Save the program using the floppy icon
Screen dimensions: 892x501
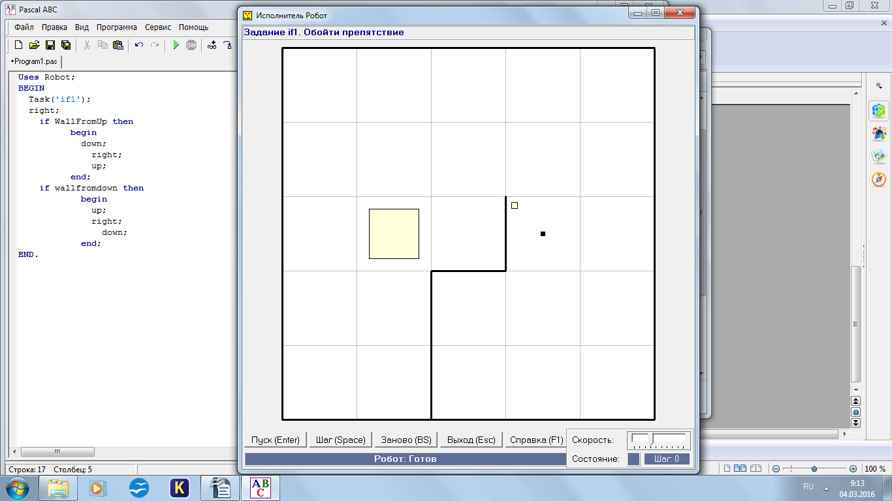click(x=50, y=45)
